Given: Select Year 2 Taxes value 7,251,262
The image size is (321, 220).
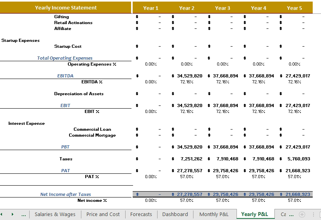Looking at the screenshot, I should (191, 159).
